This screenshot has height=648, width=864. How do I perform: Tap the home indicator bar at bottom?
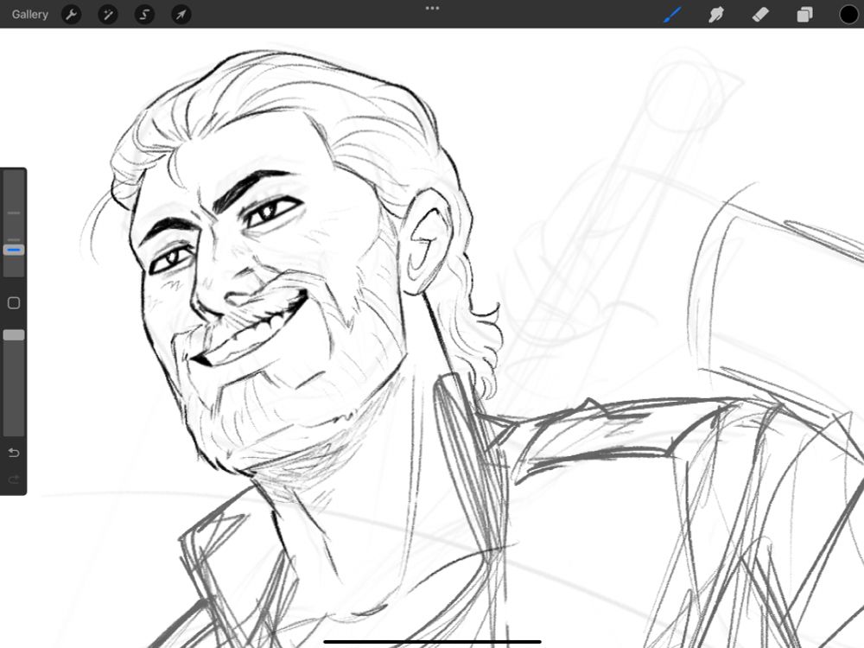433,641
